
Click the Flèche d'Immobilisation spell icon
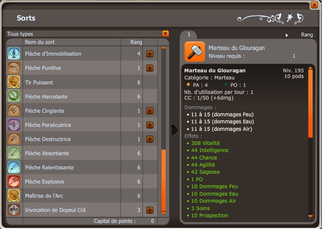point(14,53)
